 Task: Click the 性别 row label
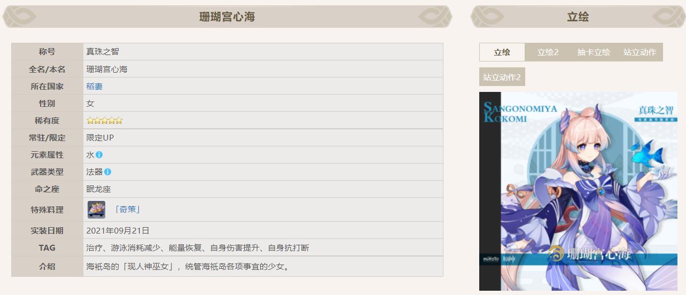[x=47, y=103]
